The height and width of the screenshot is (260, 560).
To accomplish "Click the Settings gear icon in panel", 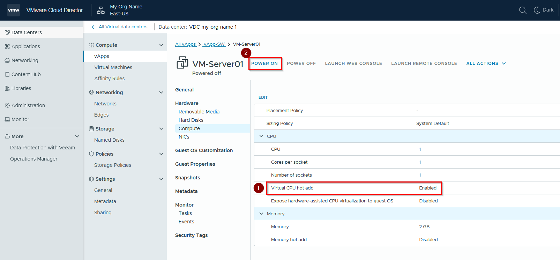I will (91, 179).
